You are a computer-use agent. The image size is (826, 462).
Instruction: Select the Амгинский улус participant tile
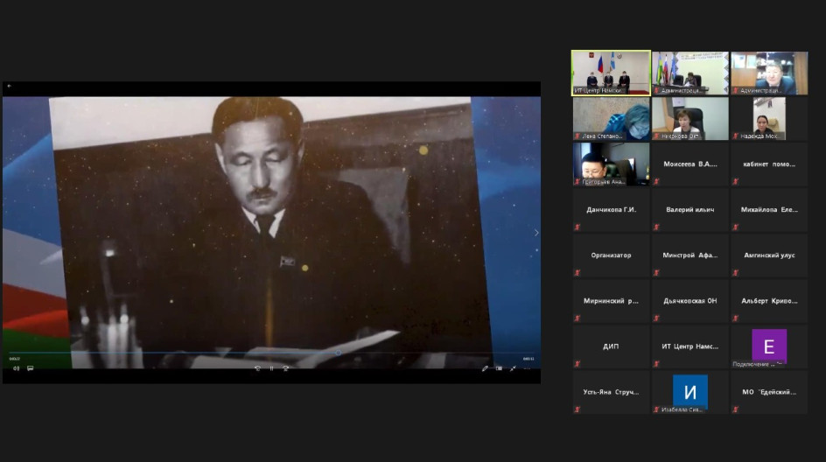[769, 255]
